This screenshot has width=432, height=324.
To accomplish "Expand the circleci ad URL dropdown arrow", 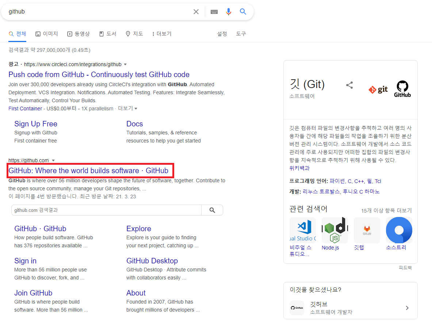I will tap(125, 64).
